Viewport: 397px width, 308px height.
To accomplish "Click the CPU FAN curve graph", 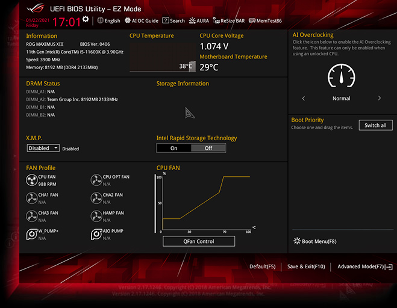I will (x=205, y=203).
